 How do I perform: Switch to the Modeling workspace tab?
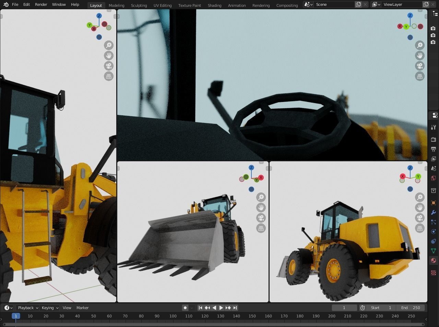(116, 5)
